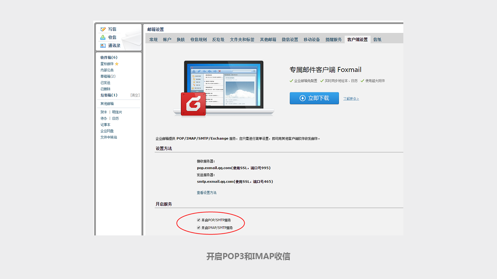497x279 pixels.
Task: Click the 开启服务 section heading
Action: [x=164, y=204]
